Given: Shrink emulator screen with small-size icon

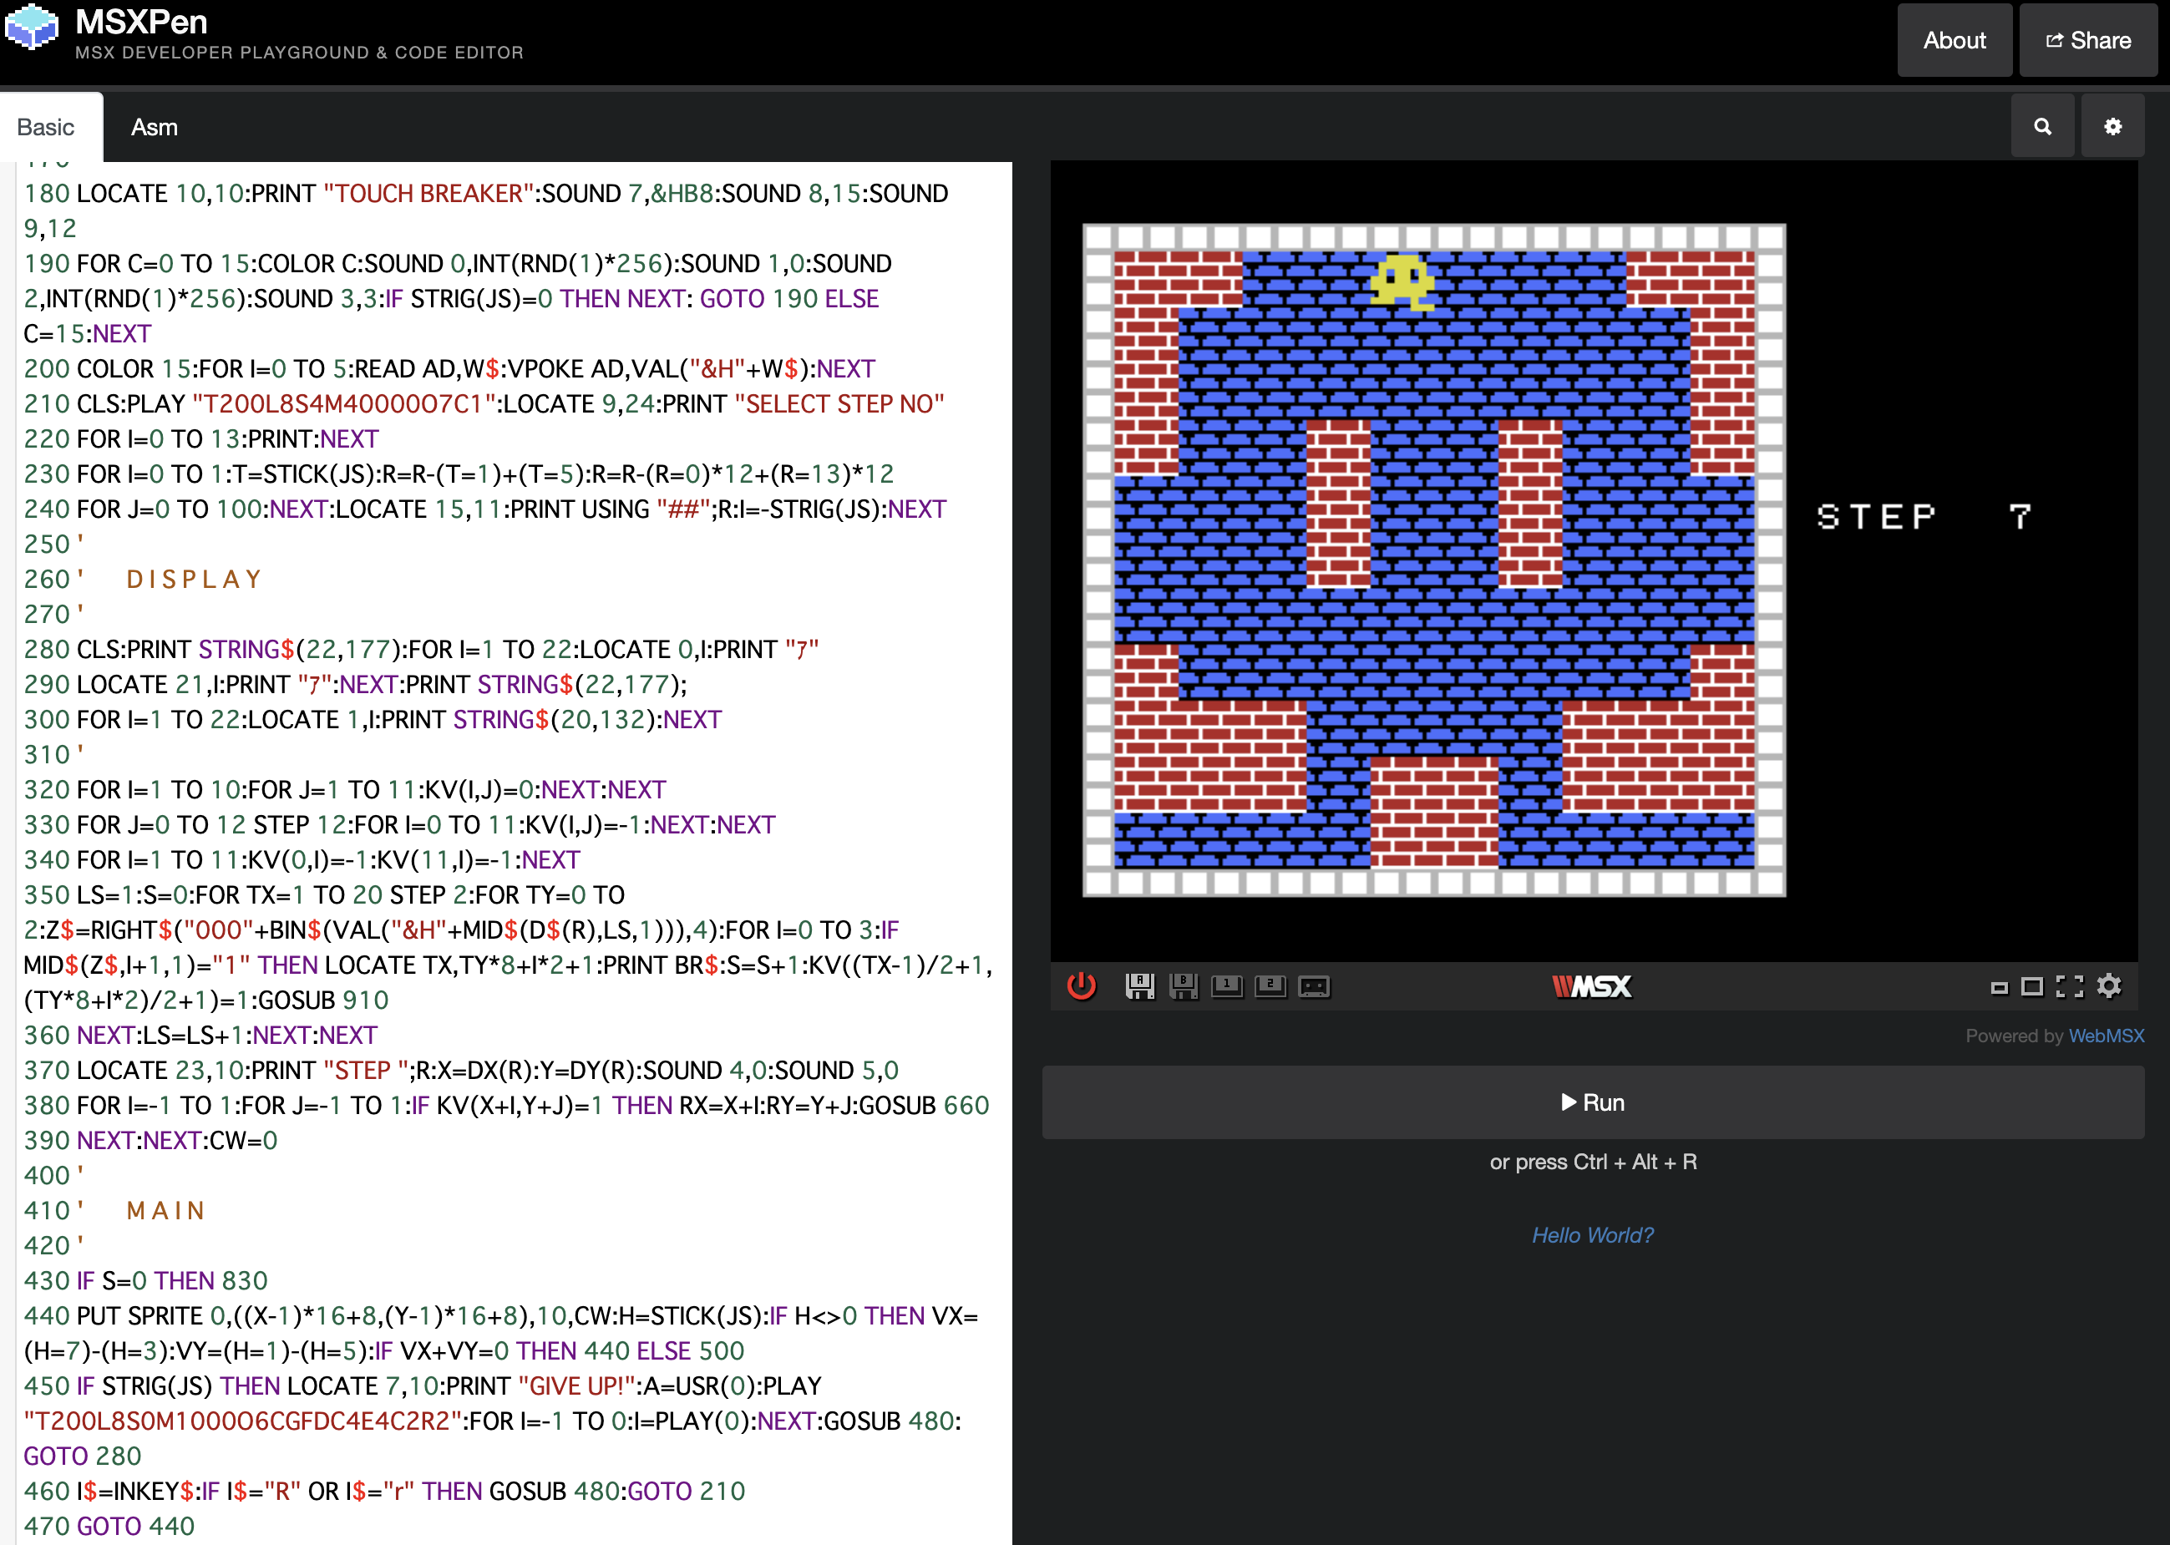Looking at the screenshot, I should coord(1999,987).
